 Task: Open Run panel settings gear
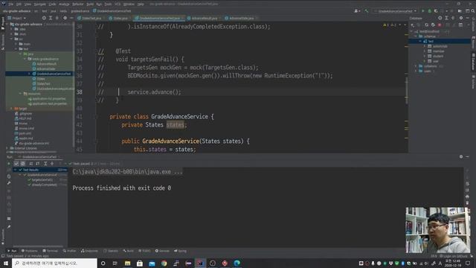tap(461, 157)
